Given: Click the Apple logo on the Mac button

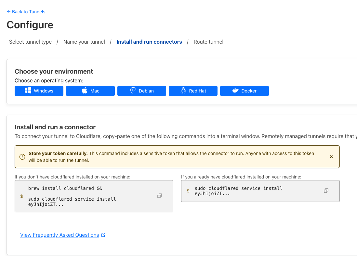Looking at the screenshot, I should [x=85, y=91].
